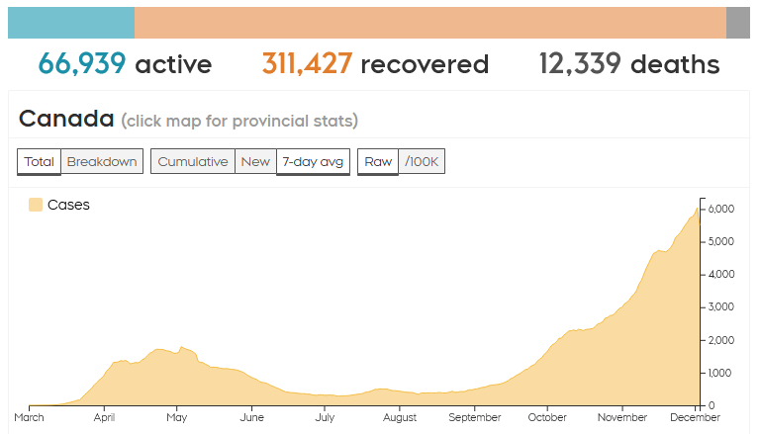This screenshot has width=760, height=434.
Task: Show Cumulative case data
Action: coord(193,161)
